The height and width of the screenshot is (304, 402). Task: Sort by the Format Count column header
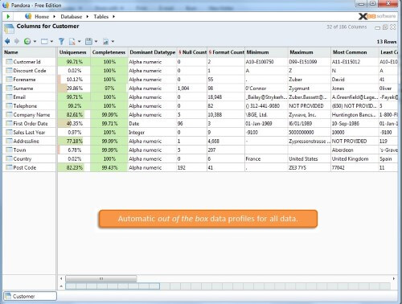tap(226, 52)
